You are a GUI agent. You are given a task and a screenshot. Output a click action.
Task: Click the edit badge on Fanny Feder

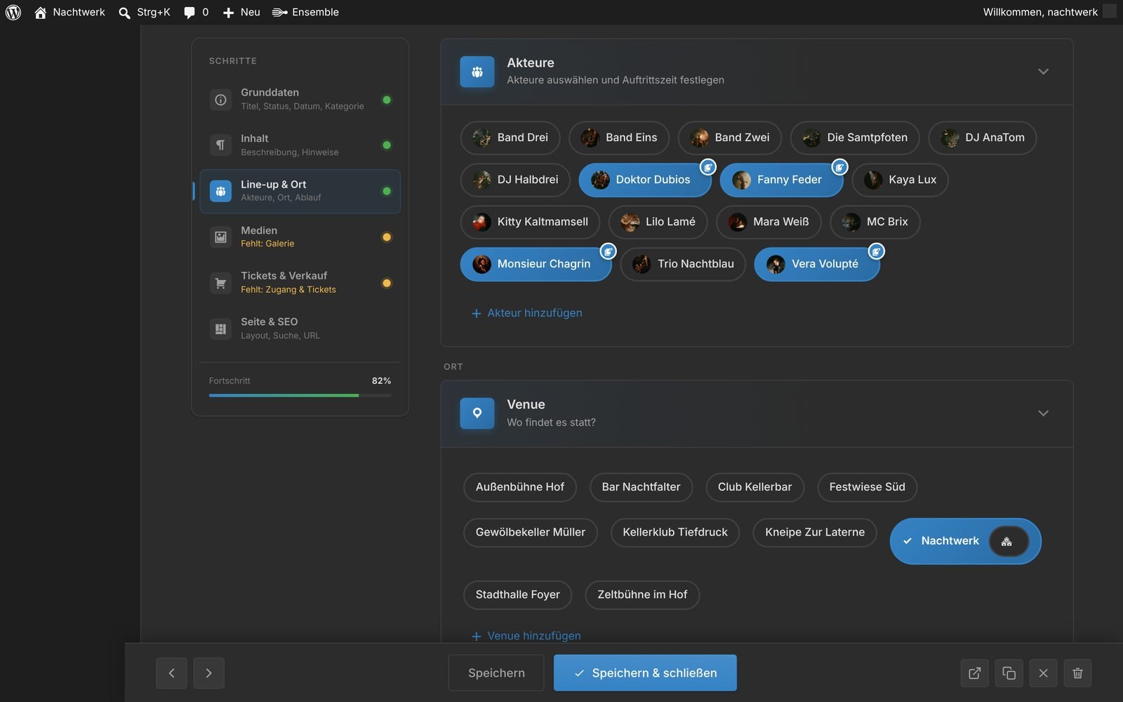(x=839, y=167)
